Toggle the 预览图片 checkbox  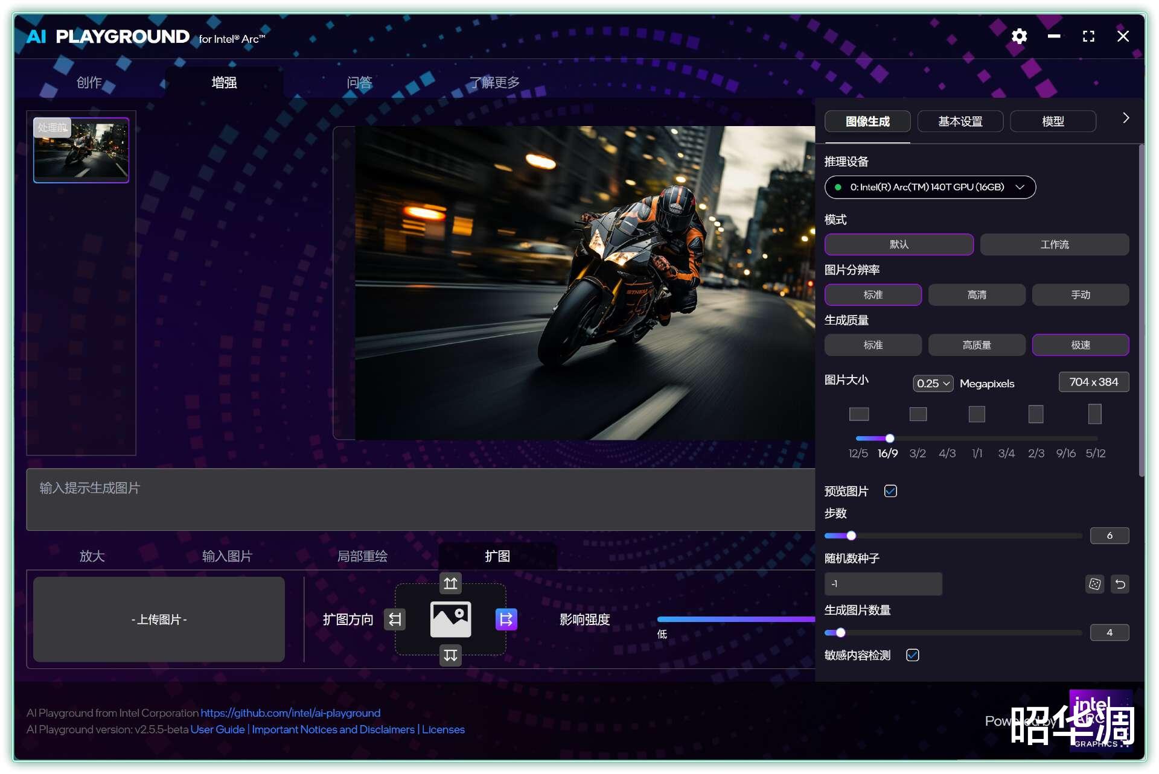tap(890, 491)
